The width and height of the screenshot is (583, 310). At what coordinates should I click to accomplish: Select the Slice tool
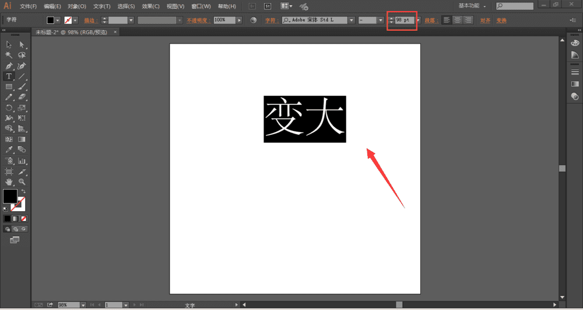point(22,172)
